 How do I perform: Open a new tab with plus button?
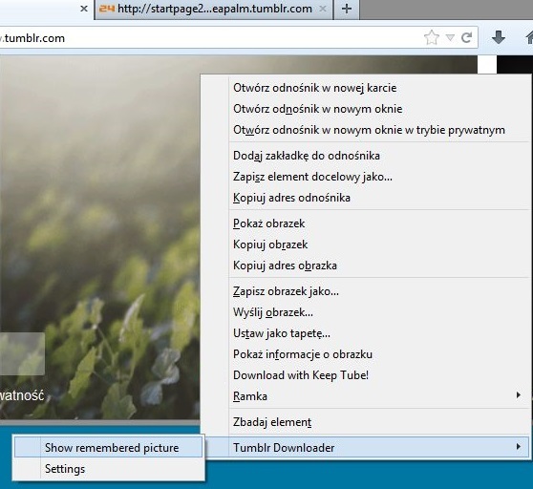[x=347, y=9]
